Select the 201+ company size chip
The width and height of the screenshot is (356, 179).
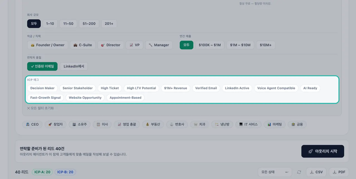coord(109,24)
